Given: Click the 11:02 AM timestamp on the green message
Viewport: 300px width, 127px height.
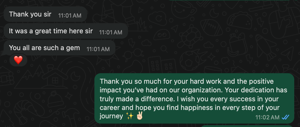Looking at the screenshot, I should point(267,117).
